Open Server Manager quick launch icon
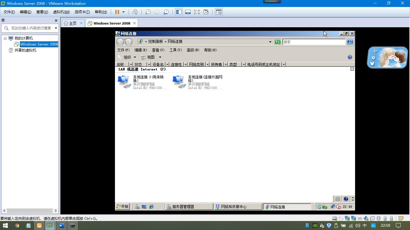This screenshot has height=230, width=410. [137, 207]
